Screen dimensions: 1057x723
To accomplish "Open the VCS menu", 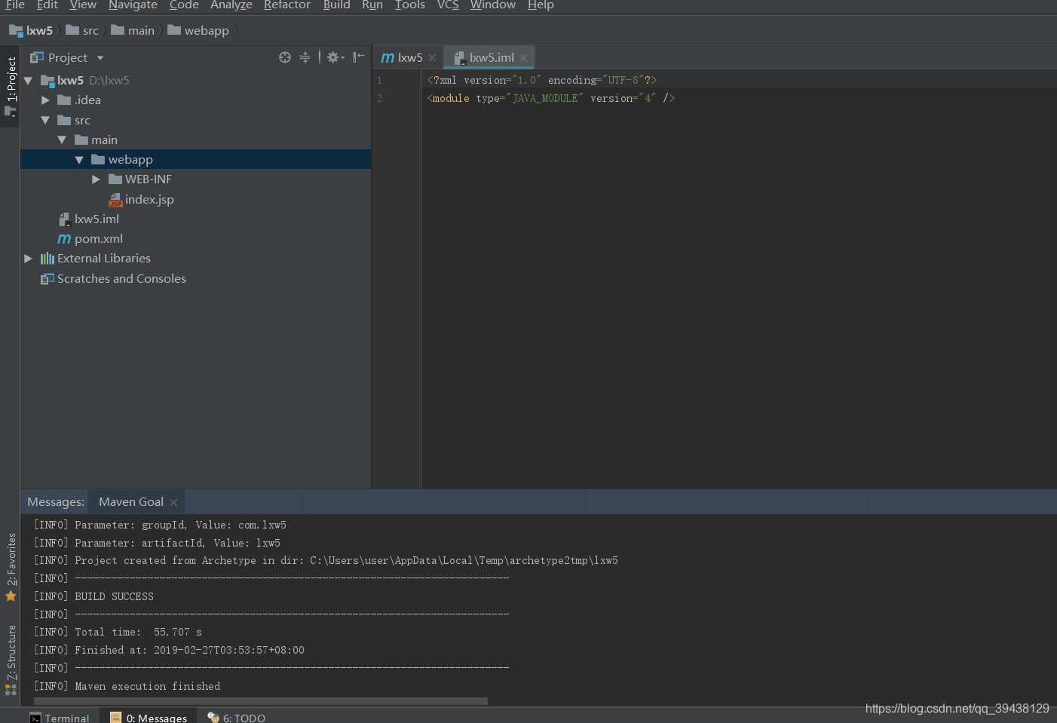I will [448, 6].
